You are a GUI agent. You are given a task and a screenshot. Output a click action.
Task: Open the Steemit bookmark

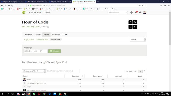[x=5, y=9]
